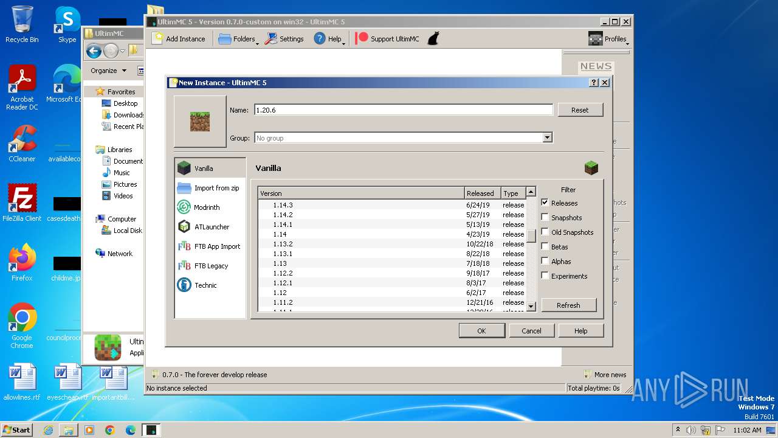778x438 pixels.
Task: Open UltimMC Settings from toolbar
Action: 284,38
